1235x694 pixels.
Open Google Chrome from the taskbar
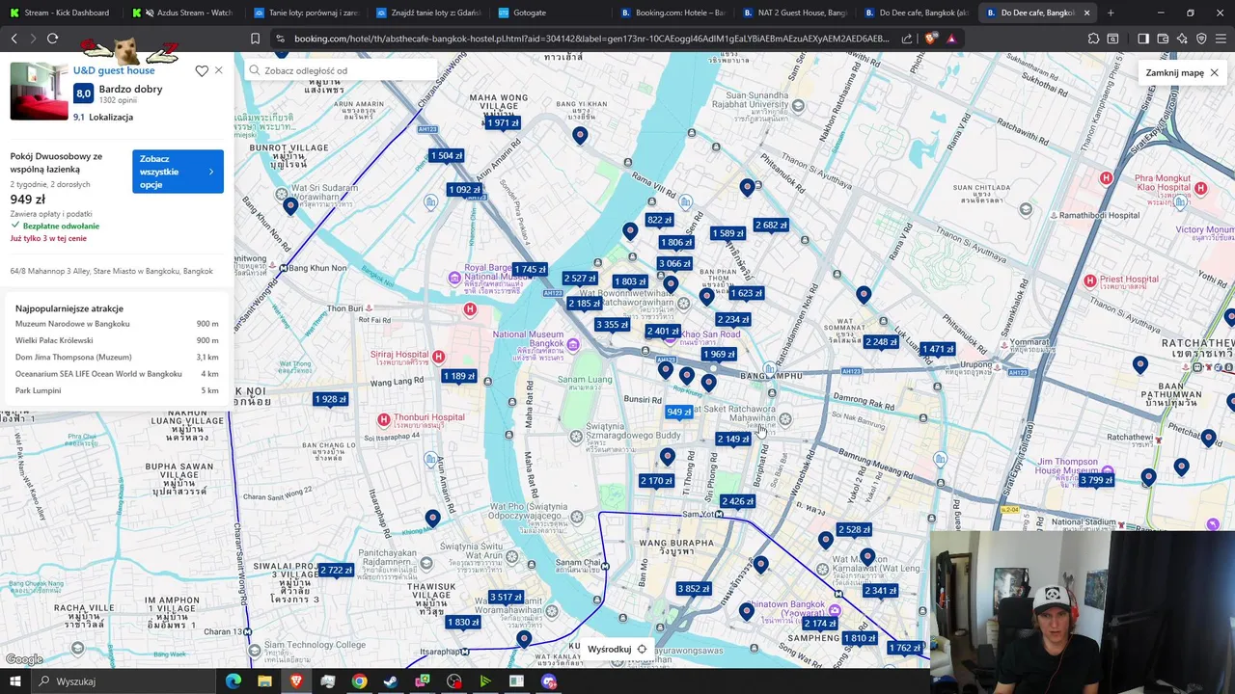(x=359, y=681)
